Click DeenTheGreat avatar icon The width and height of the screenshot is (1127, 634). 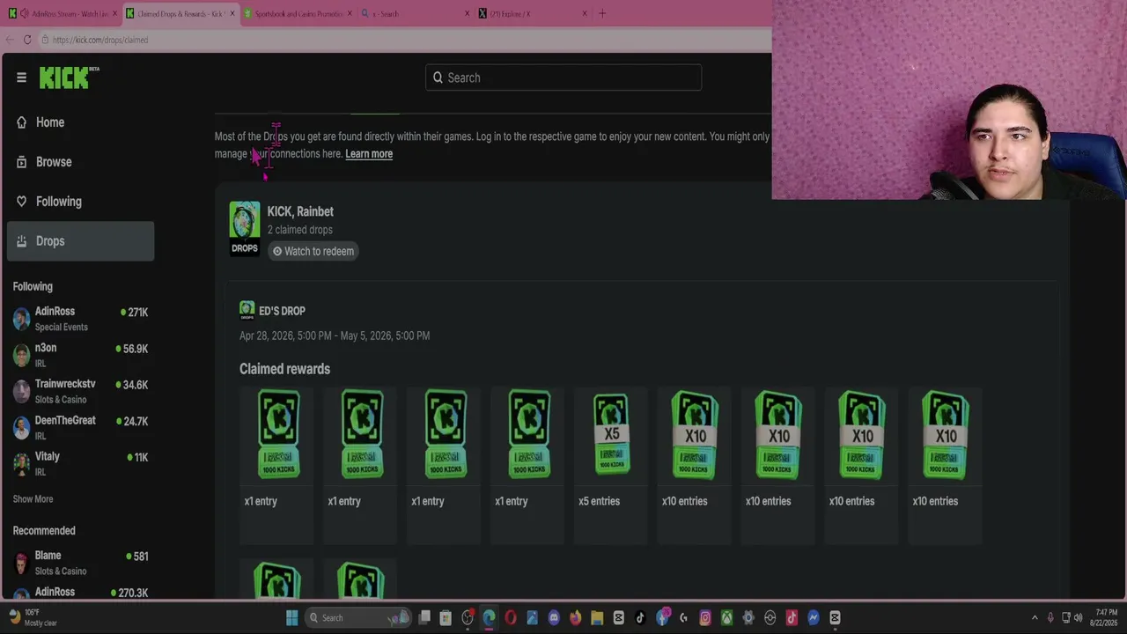pos(21,427)
